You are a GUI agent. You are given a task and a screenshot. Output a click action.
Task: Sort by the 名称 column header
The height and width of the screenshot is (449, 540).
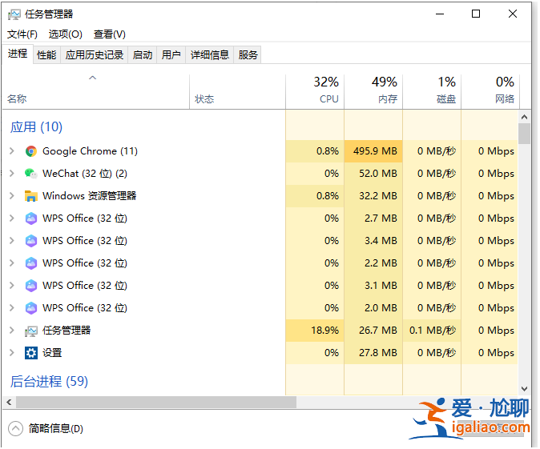(95, 92)
